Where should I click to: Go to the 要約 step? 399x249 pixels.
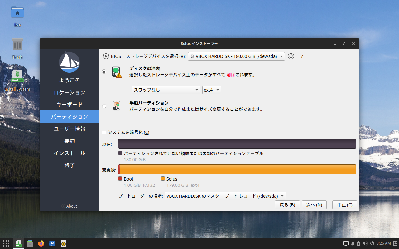click(70, 141)
